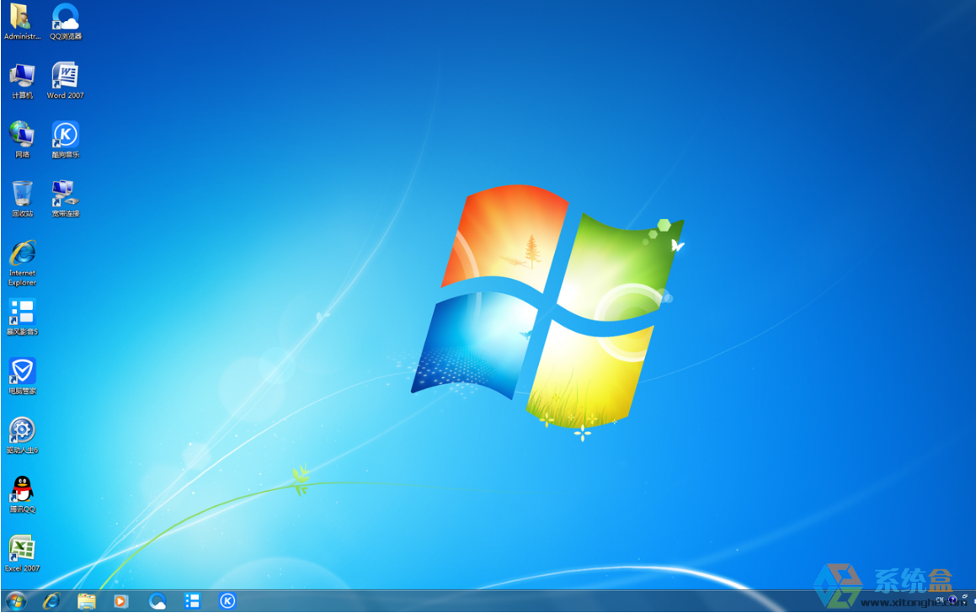Image resolution: width=976 pixels, height=613 pixels.
Task: Open the Windows Start menu orb
Action: pyautogui.click(x=15, y=601)
